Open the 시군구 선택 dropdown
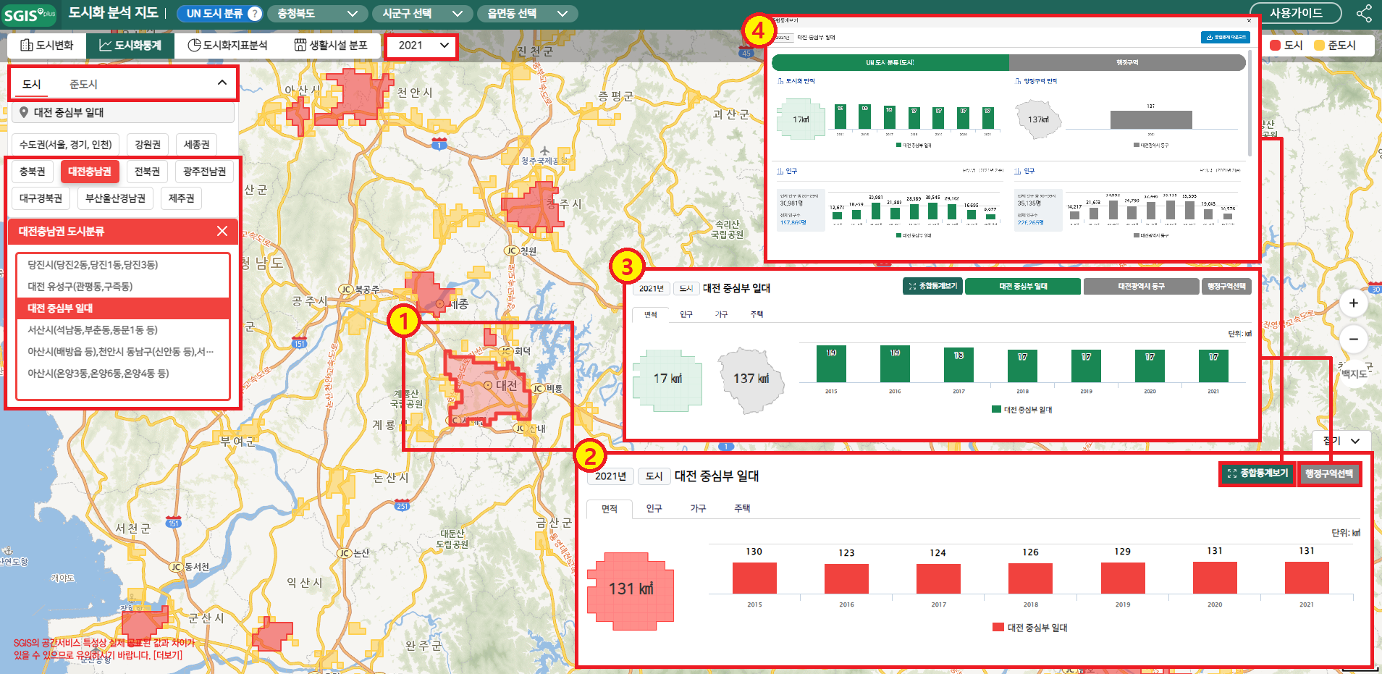This screenshot has width=1382, height=674. (422, 14)
